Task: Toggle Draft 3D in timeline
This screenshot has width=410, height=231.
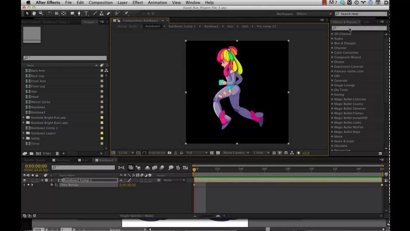Action: (x=138, y=167)
